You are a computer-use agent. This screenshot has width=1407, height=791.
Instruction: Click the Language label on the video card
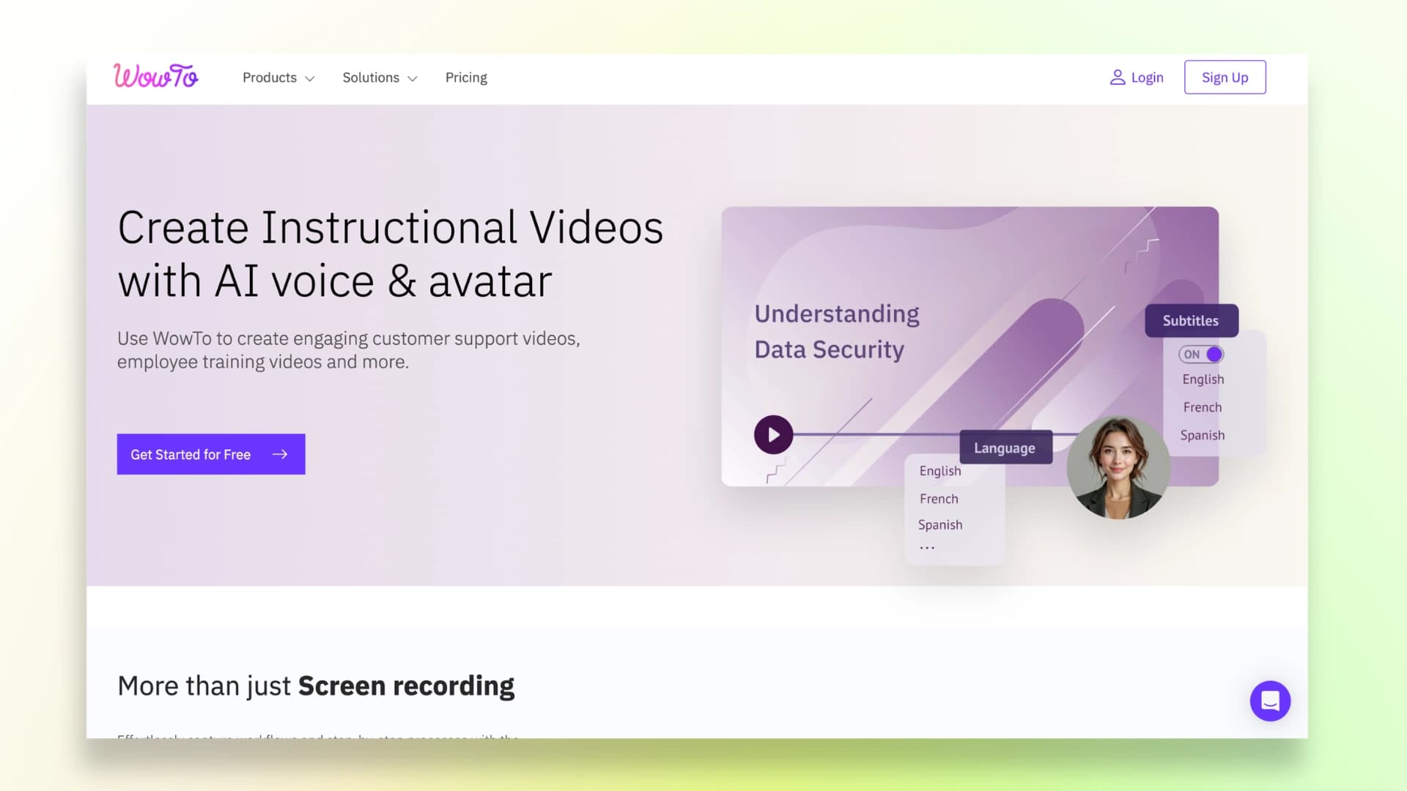(x=1005, y=448)
